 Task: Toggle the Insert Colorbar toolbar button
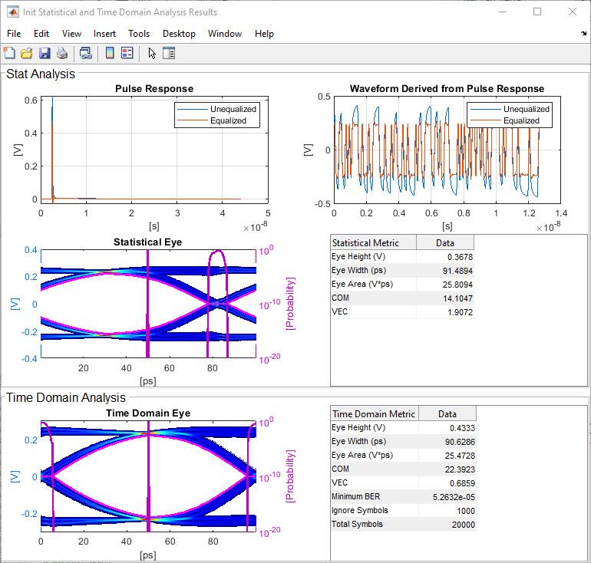point(110,53)
